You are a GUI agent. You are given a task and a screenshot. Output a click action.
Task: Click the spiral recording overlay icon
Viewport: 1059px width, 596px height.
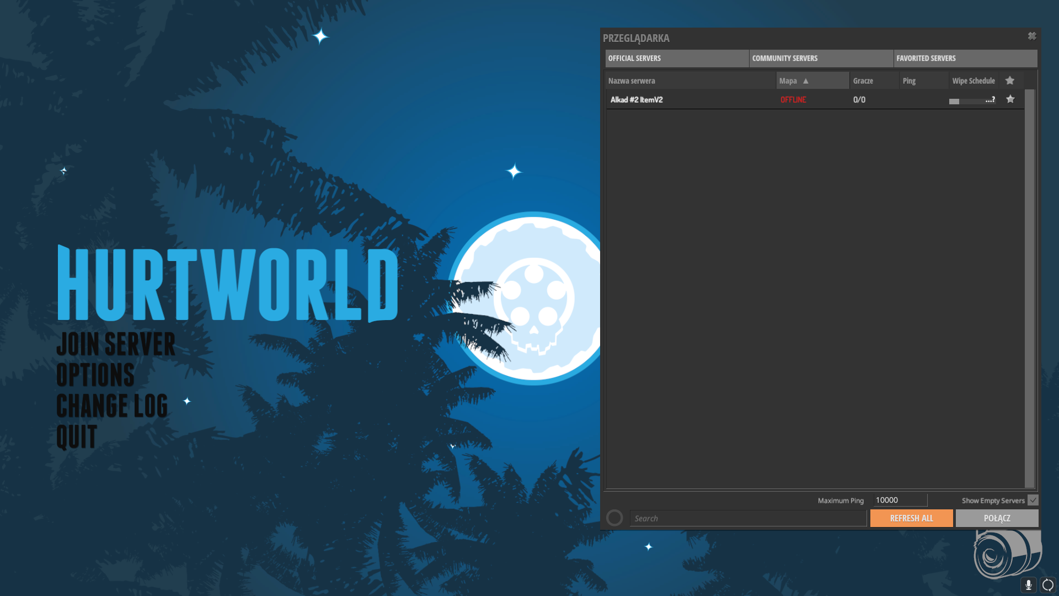click(x=1007, y=555)
